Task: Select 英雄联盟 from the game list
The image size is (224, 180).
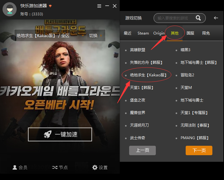Action: (137, 50)
